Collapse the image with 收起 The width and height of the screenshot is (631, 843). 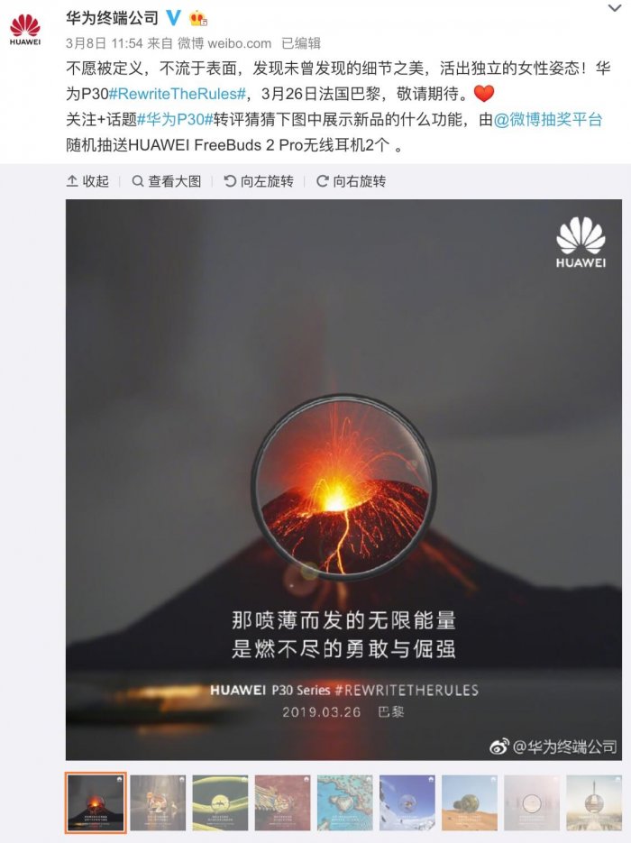pyautogui.click(x=87, y=181)
